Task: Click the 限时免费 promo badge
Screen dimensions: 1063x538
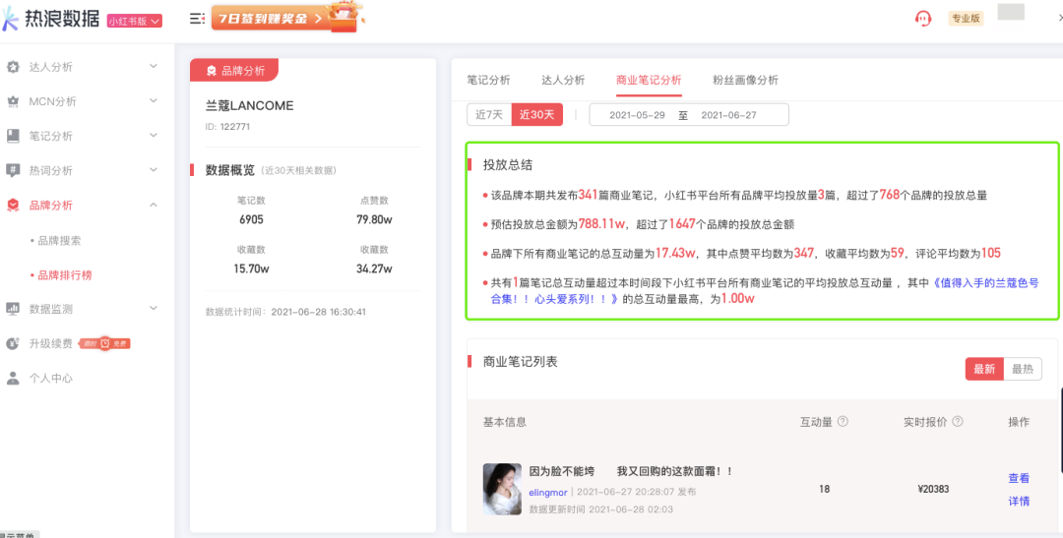Action: coord(105,343)
